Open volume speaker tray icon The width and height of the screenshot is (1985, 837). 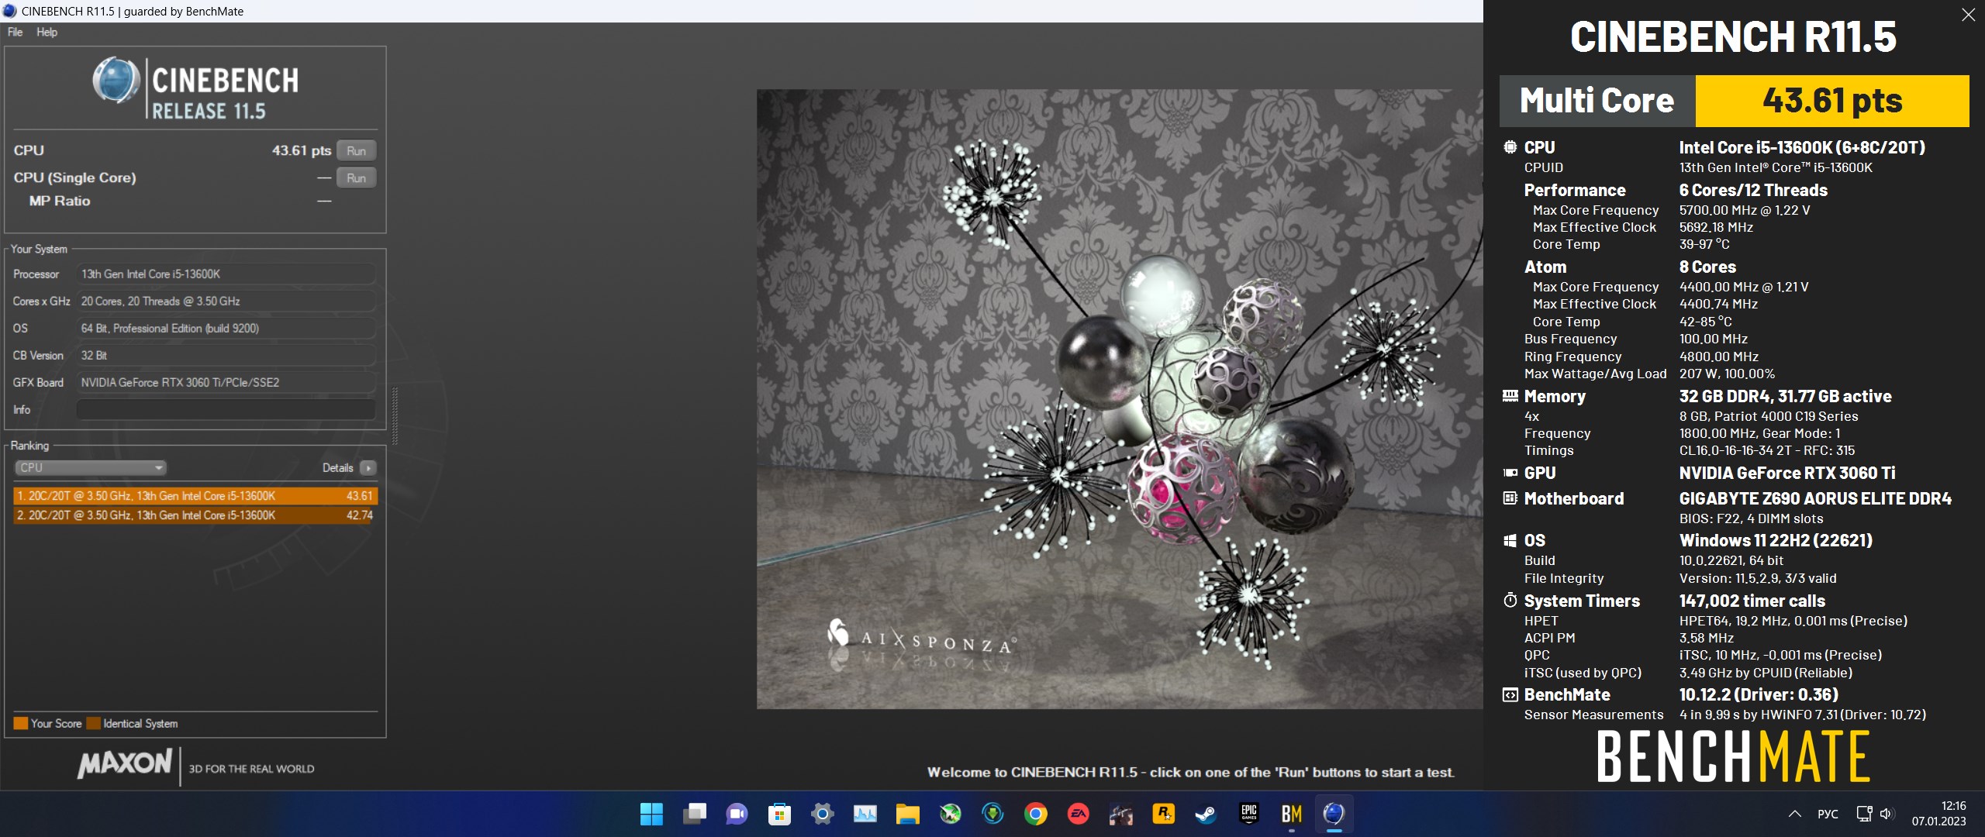click(1887, 814)
